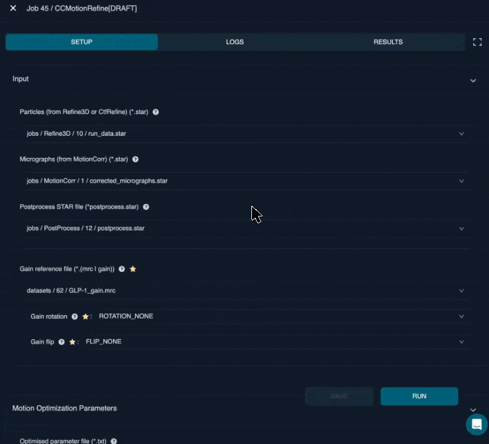This screenshot has height=444, width=489.
Task: Collapse the Input section
Action: click(x=473, y=81)
